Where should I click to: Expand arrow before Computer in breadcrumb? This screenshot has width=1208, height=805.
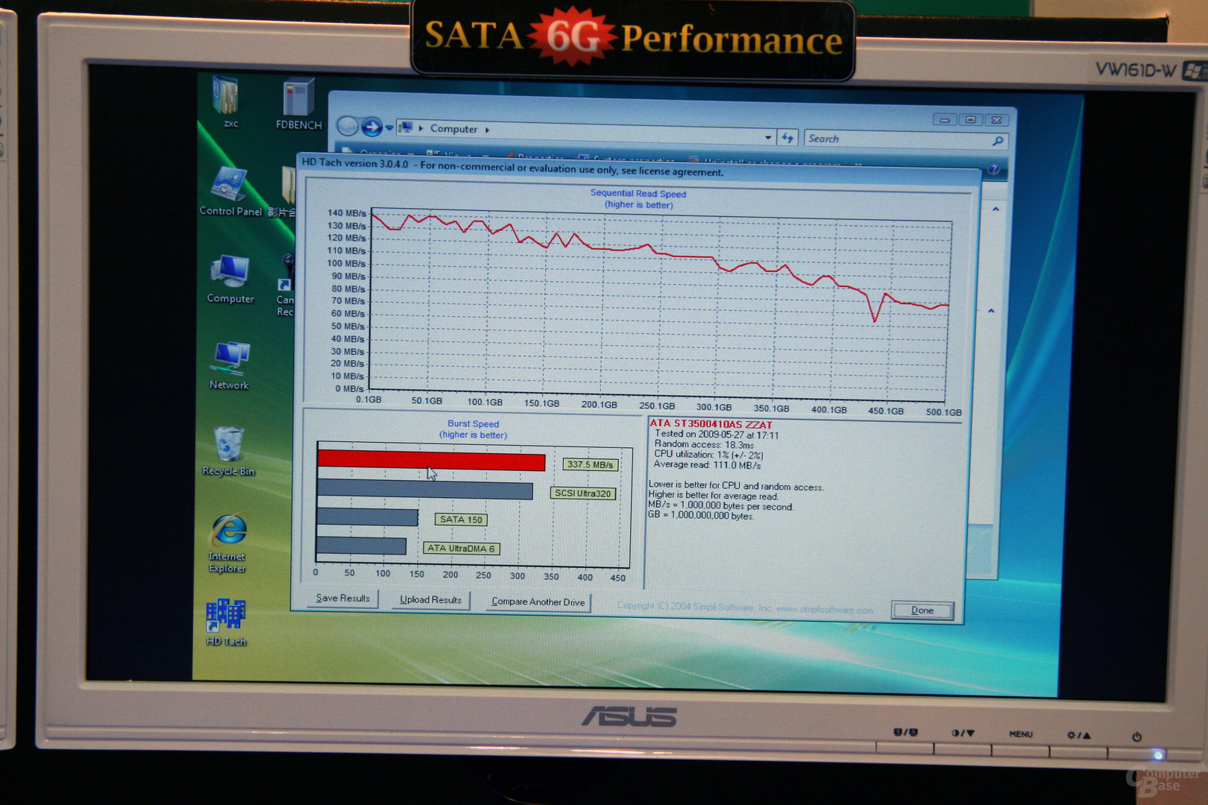coord(421,128)
